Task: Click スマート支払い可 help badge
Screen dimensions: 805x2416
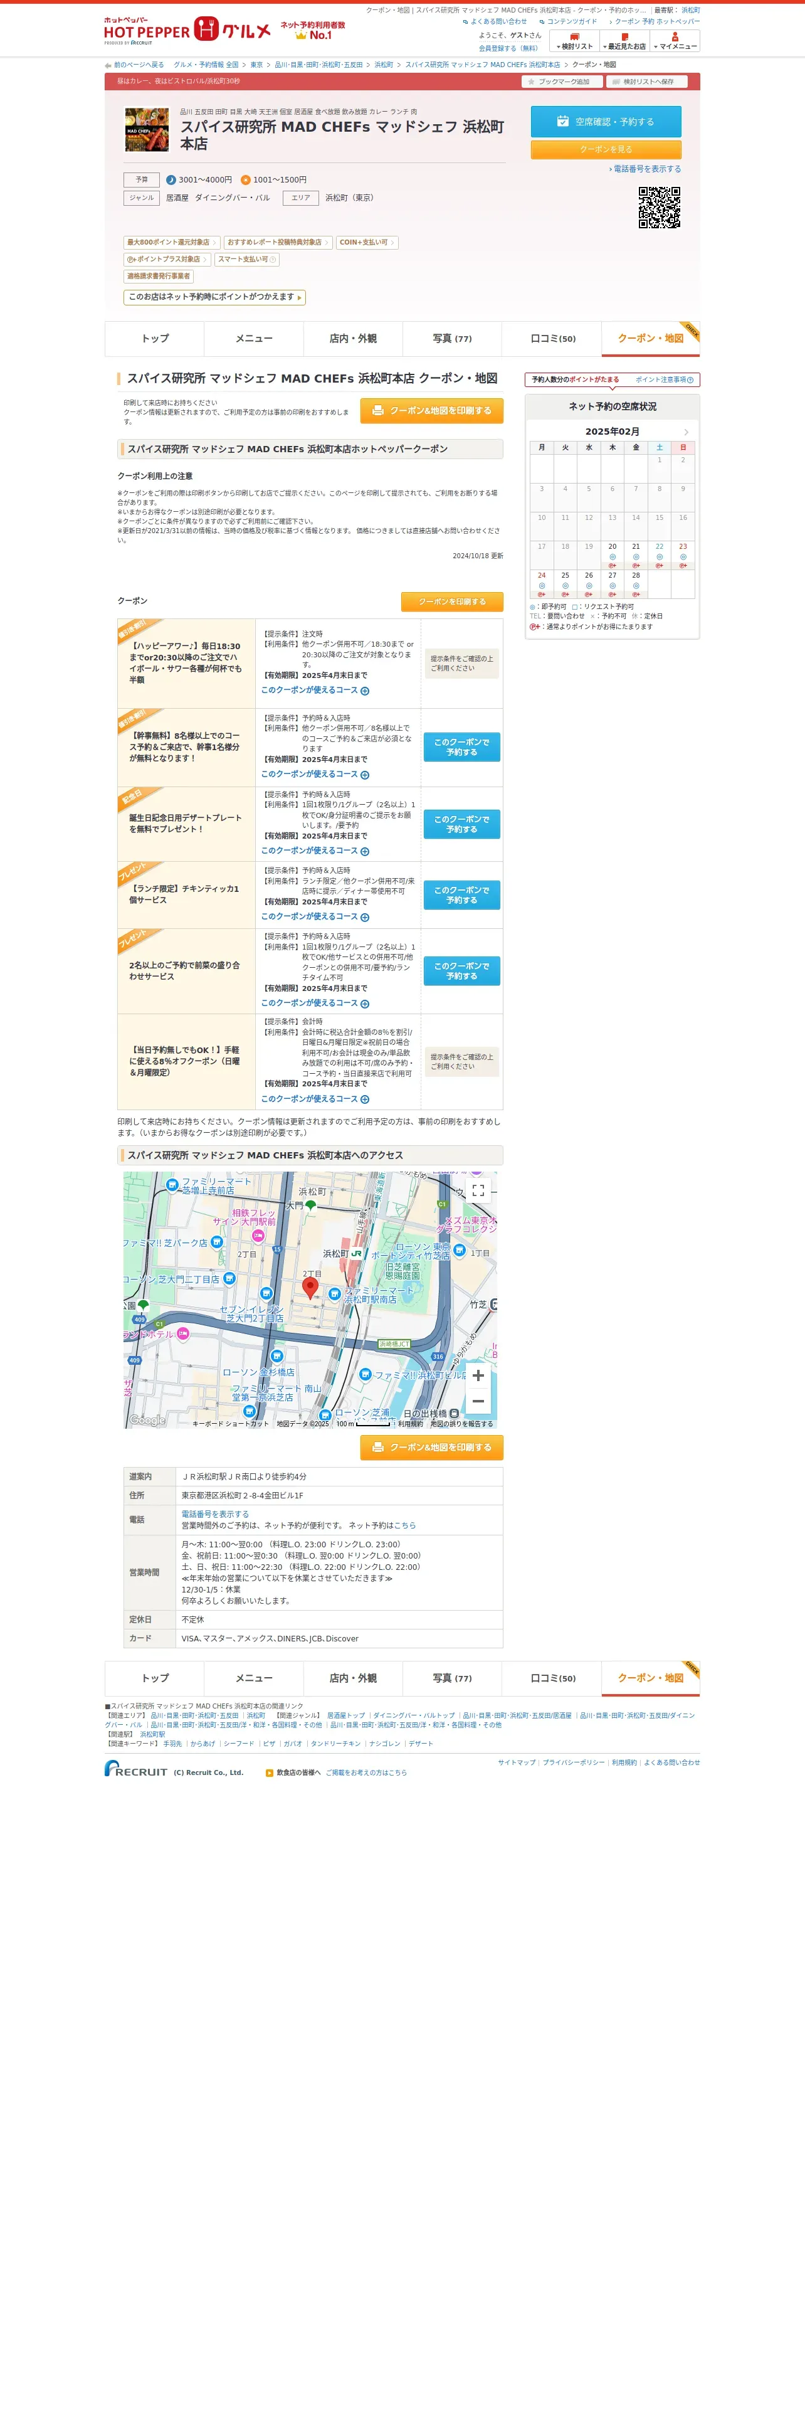Action: click(x=246, y=259)
